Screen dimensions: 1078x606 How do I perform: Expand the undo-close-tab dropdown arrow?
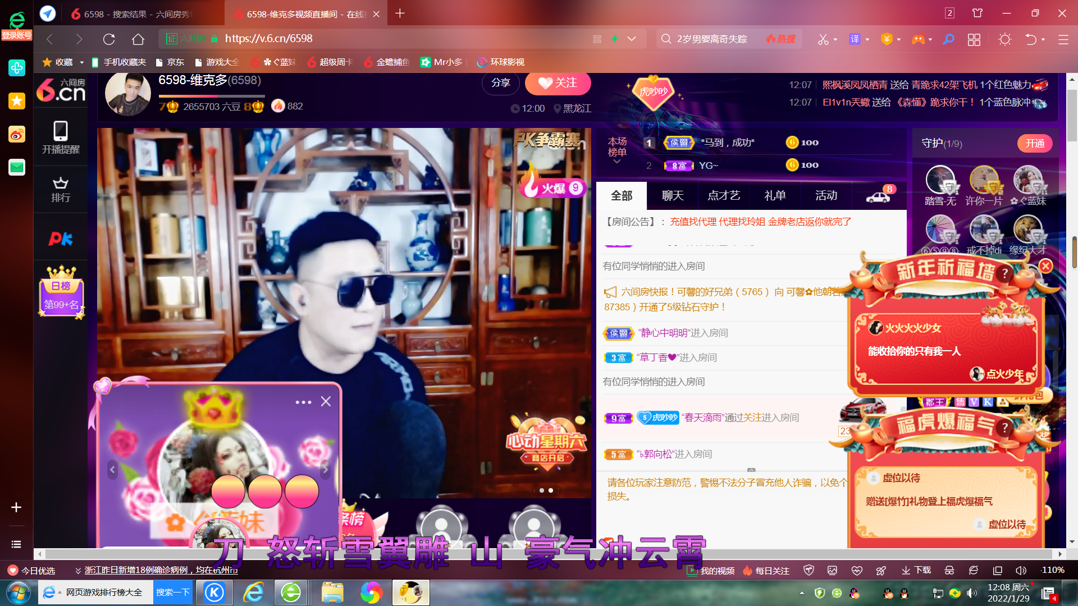coord(1043,40)
